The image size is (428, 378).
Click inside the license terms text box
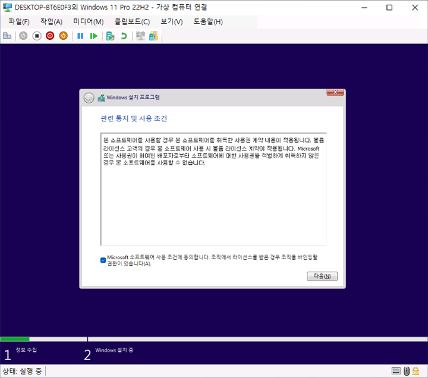(x=213, y=189)
